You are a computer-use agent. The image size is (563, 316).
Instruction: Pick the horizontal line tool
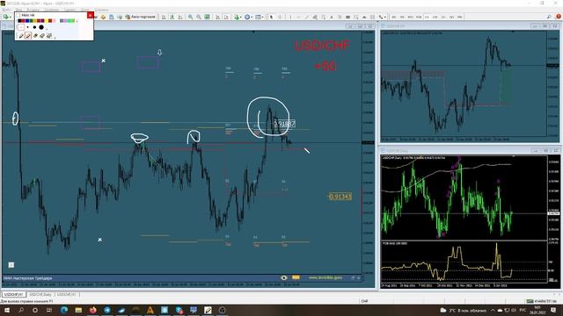click(298, 17)
